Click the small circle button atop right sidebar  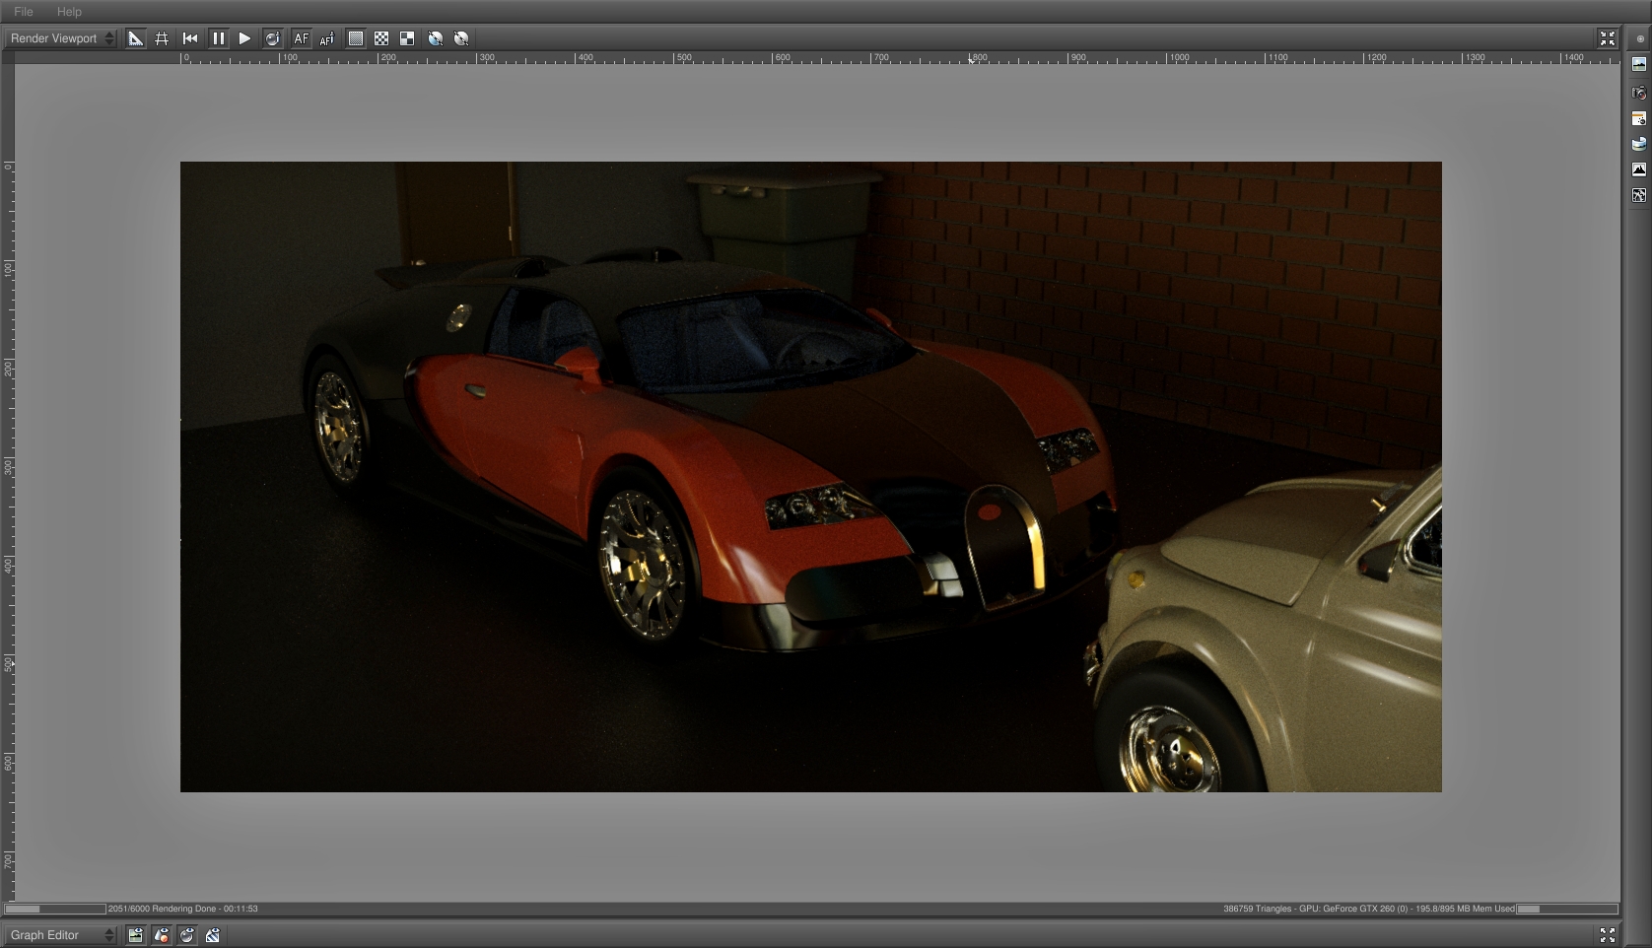[1640, 39]
